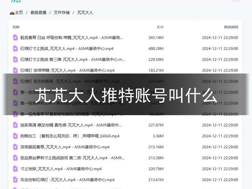Screen dimensions: 252x189
Task: Open 文件存储 breadcrumb link
Action: click(x=62, y=13)
